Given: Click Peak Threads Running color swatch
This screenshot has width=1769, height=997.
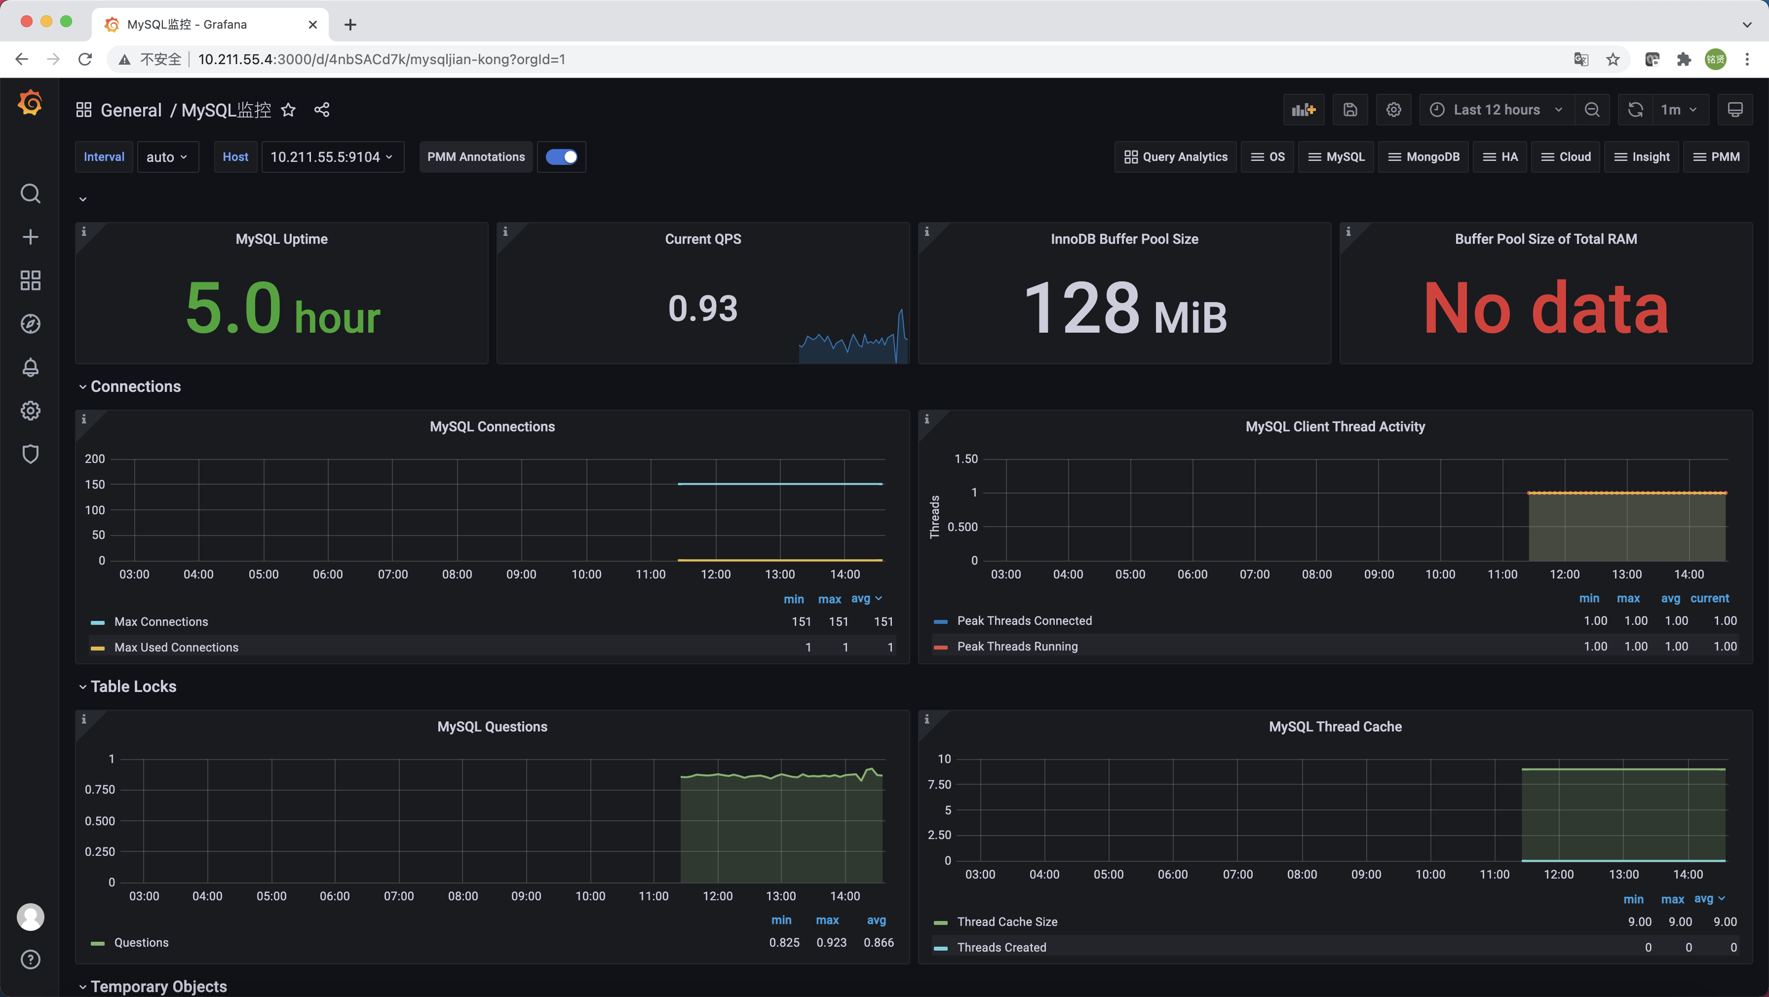Looking at the screenshot, I should [940, 647].
